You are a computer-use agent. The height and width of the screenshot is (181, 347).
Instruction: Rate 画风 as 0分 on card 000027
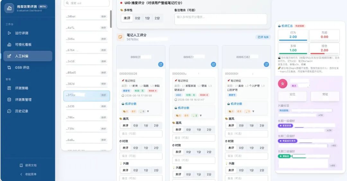pos(189,130)
